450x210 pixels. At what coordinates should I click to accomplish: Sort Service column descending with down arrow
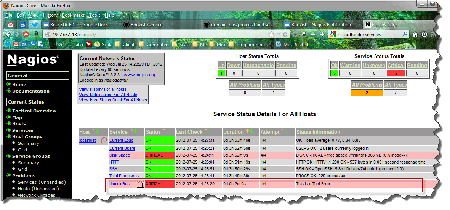coord(136,132)
